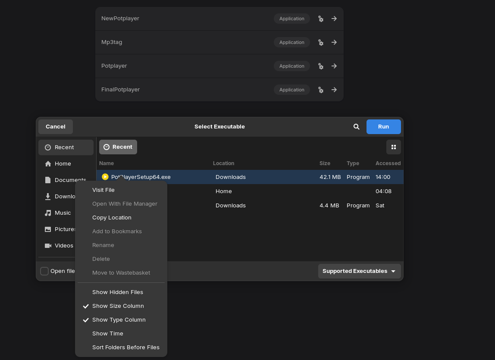495x360 pixels.
Task: Open Potplayer gear settings icon
Action: (320, 66)
